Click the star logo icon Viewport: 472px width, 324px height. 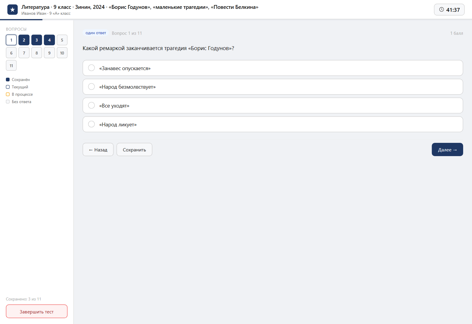[x=12, y=10]
